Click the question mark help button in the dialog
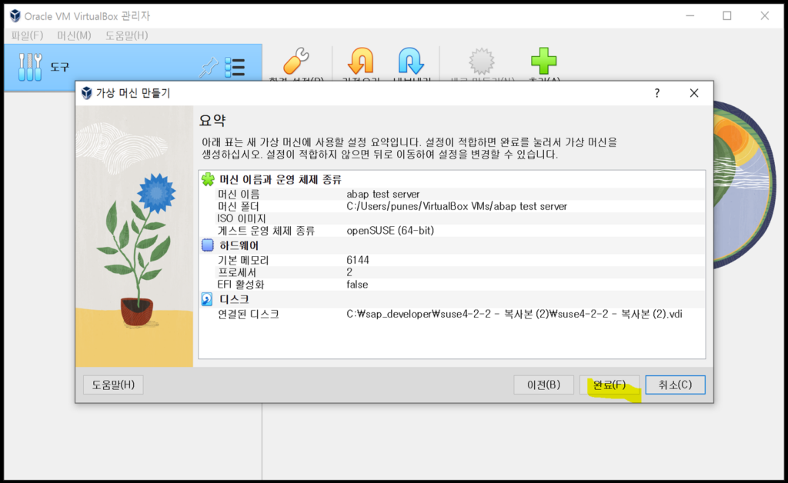This screenshot has width=788, height=483. (657, 93)
